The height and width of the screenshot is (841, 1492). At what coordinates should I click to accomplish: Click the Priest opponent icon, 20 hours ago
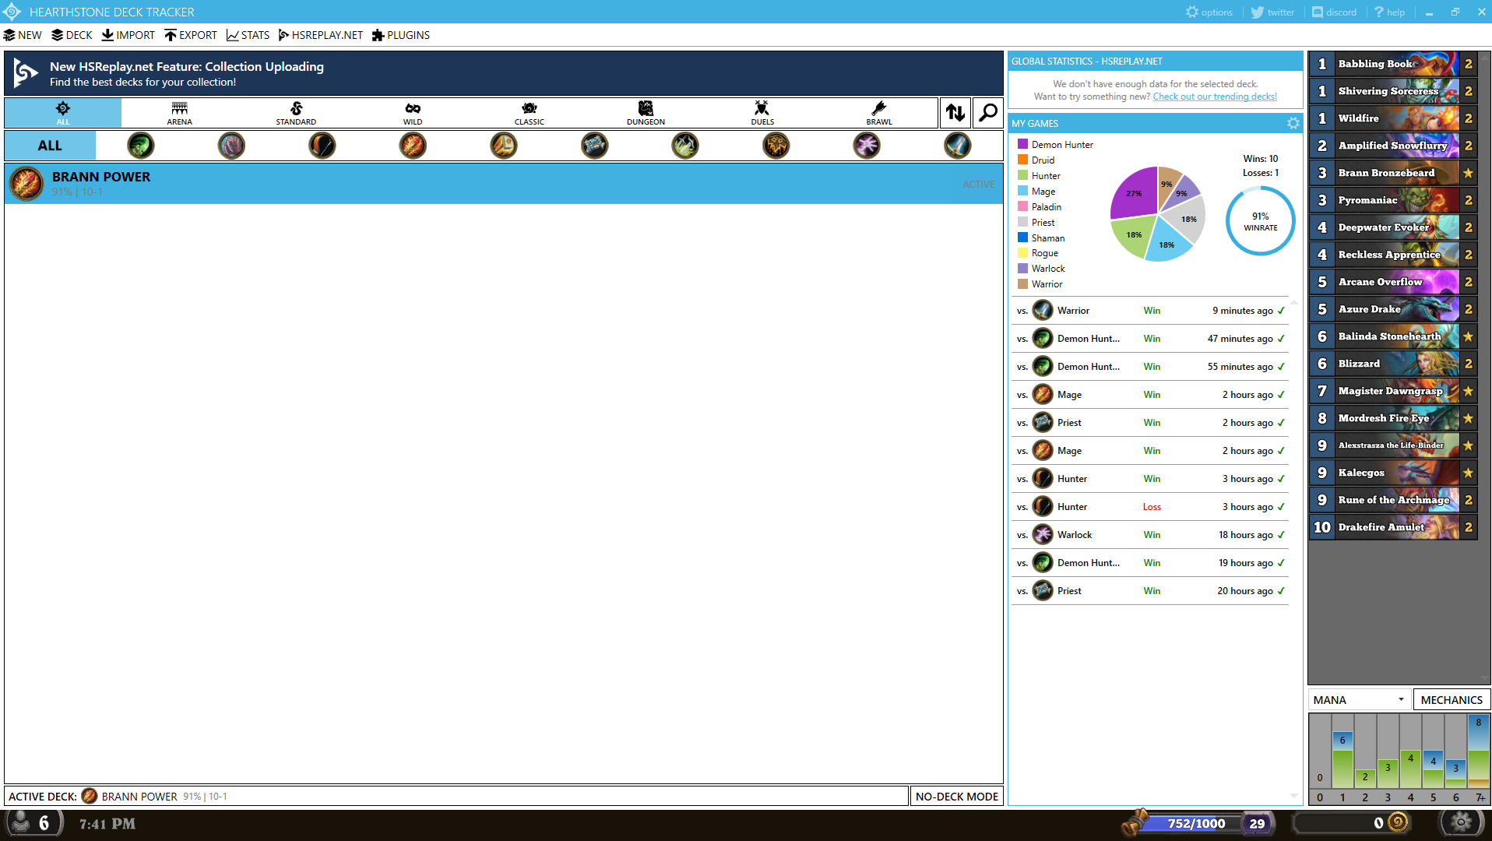pos(1043,591)
